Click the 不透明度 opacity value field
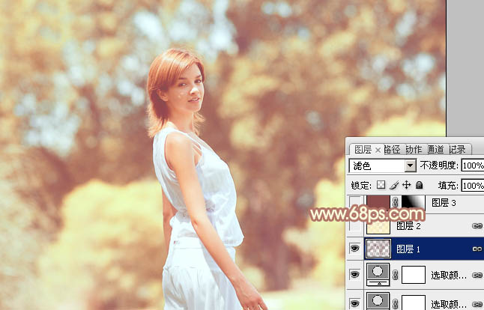 [x=472, y=165]
